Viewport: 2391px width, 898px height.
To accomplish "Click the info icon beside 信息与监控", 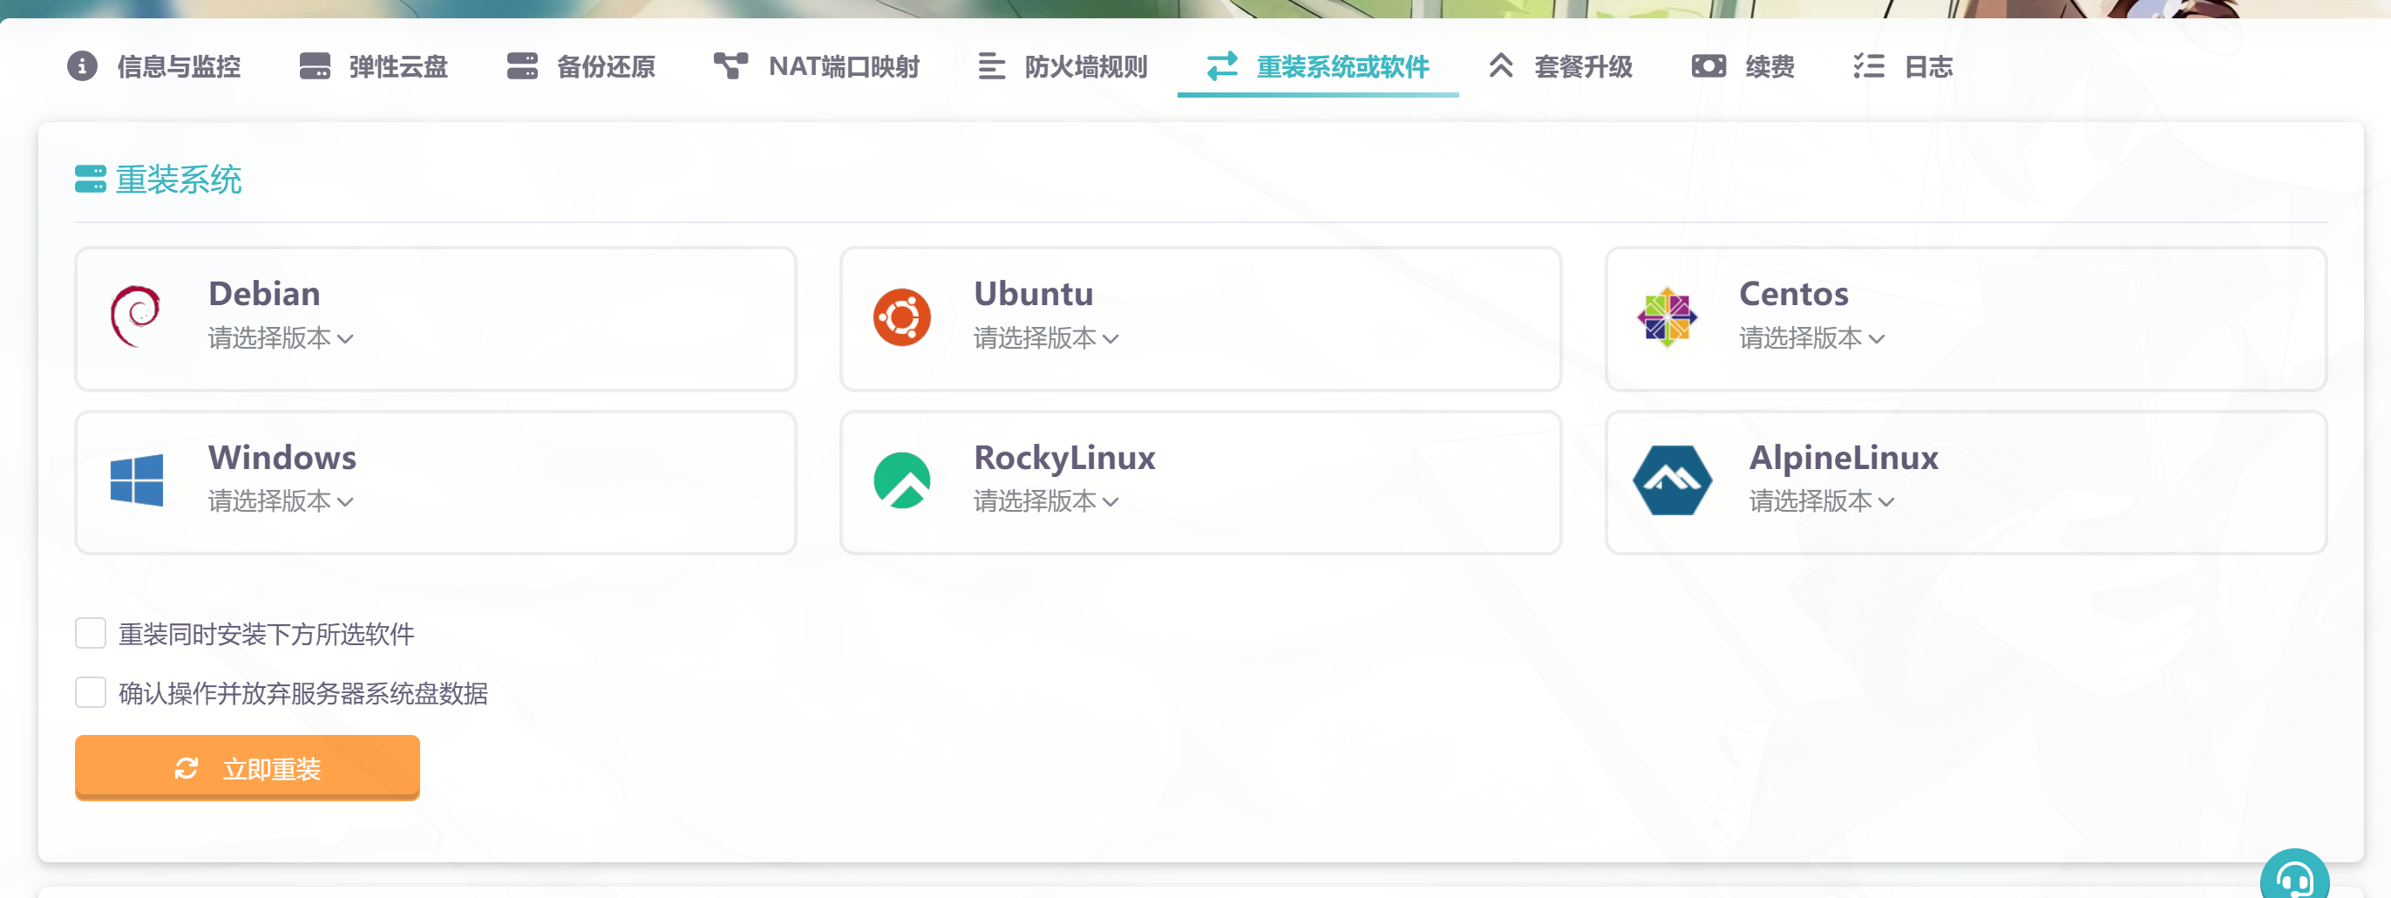I will coord(82,66).
